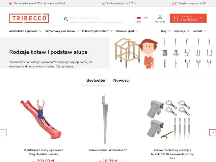
Task: Expand Przydomowy plac zabaw menu
Action: [62, 31]
